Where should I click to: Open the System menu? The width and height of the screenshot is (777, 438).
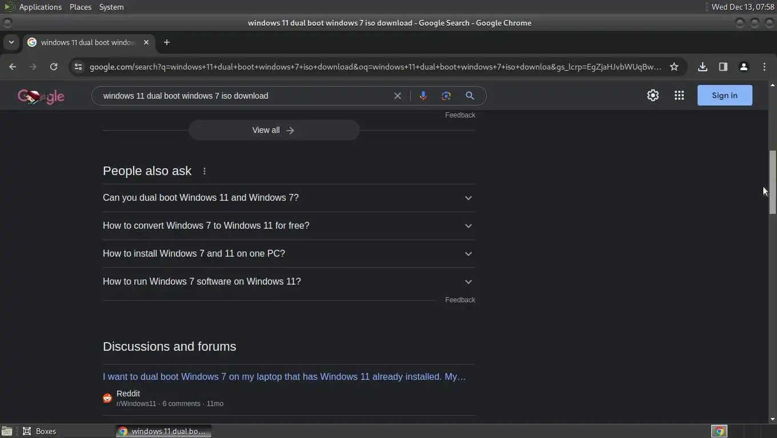click(111, 7)
